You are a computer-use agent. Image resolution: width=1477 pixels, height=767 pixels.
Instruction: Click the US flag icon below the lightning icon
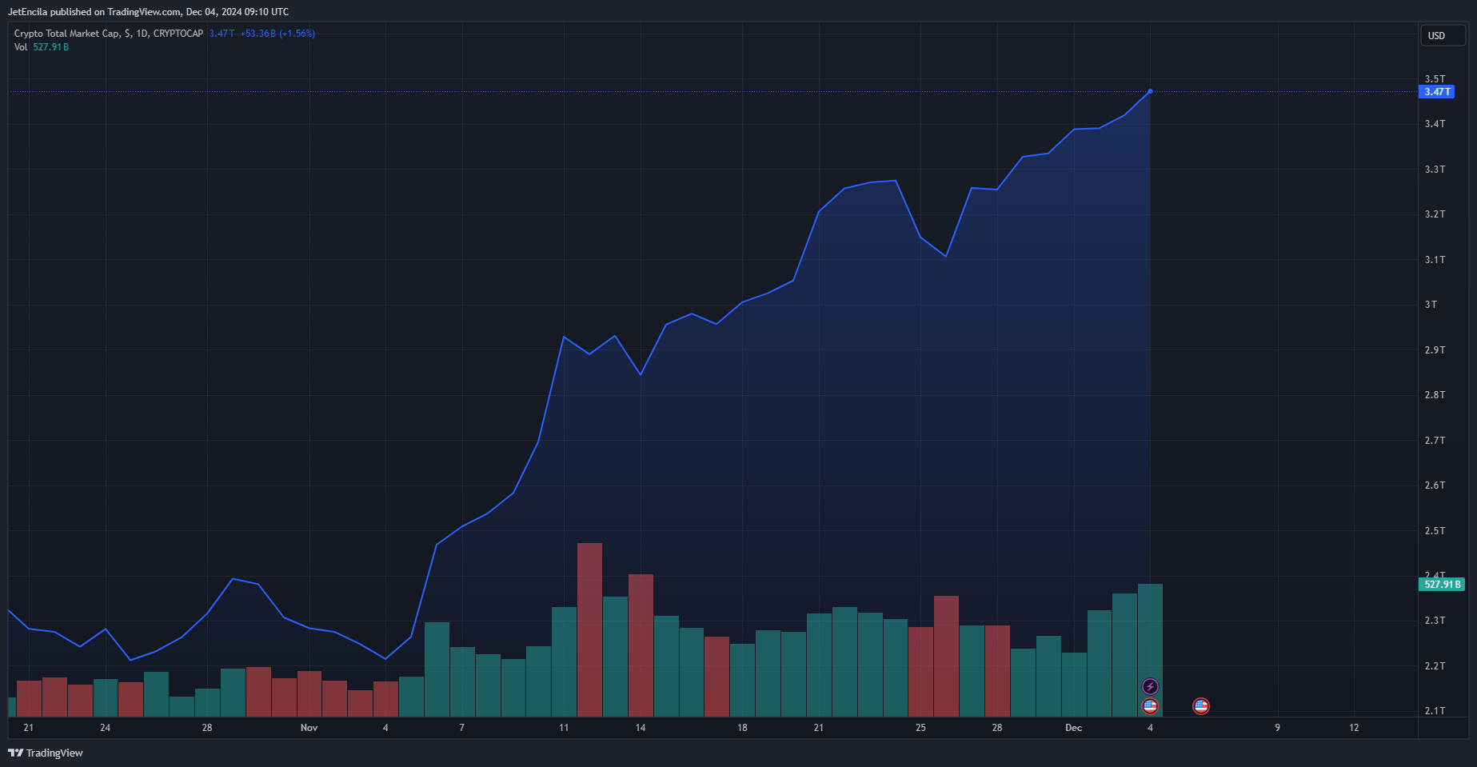(x=1150, y=705)
